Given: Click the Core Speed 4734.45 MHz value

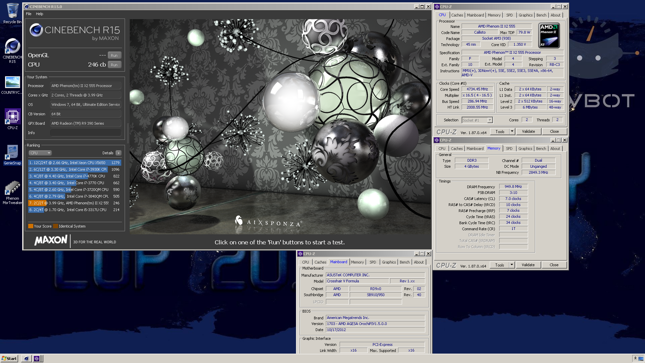Looking at the screenshot, I should (477, 89).
